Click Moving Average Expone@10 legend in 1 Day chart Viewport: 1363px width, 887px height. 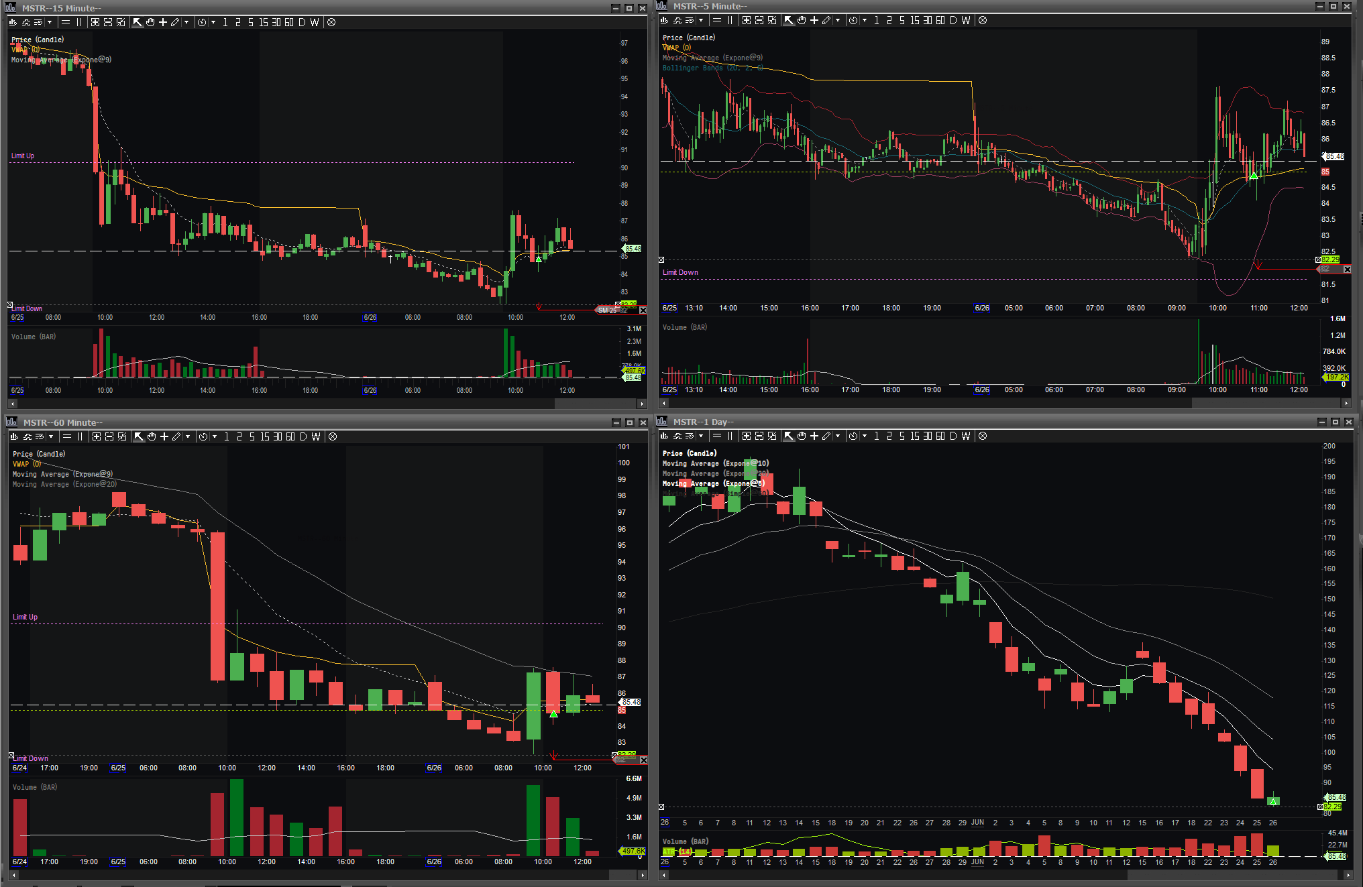[716, 463]
